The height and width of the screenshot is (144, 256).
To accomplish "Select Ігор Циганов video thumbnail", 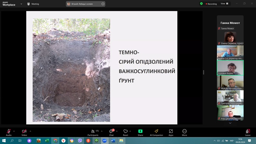I will pos(230,113).
